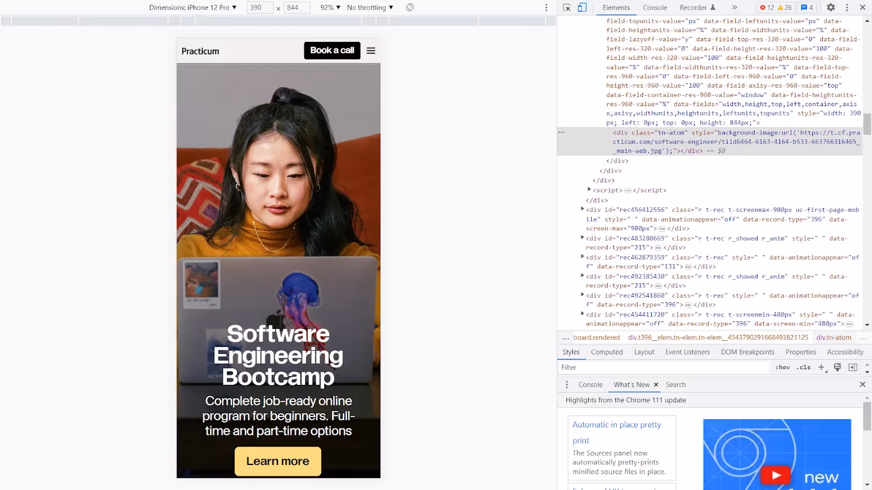Click the Practicum logo link
872x490 pixels.
200,51
